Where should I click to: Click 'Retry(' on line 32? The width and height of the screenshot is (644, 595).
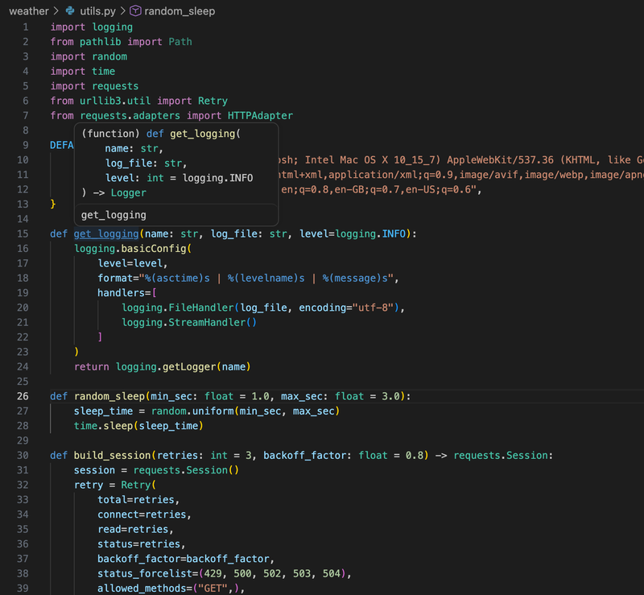[x=138, y=486]
